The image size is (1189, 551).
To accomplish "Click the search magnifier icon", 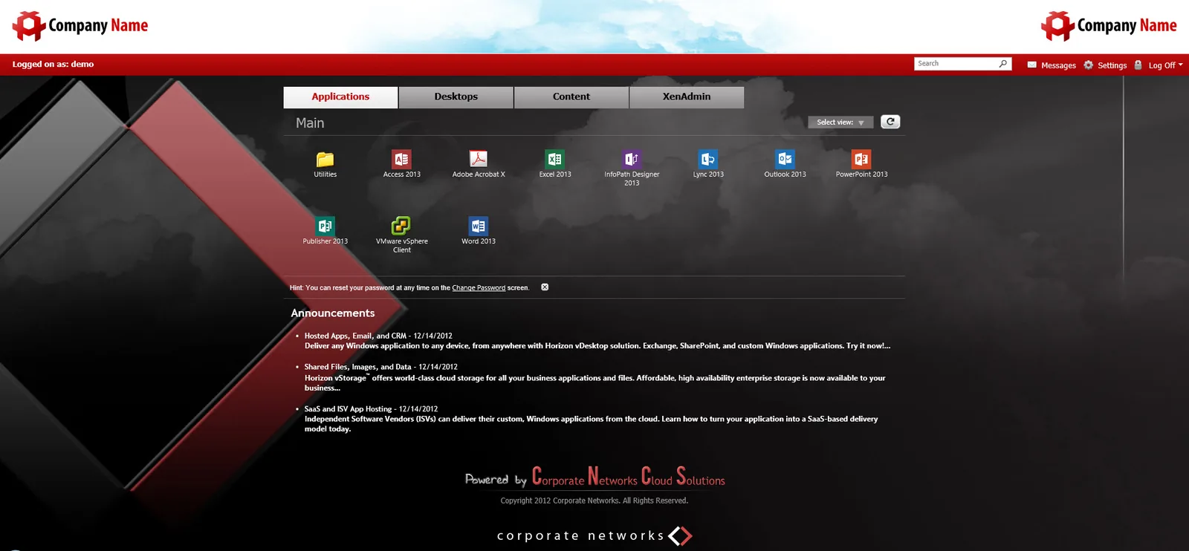I will [1003, 64].
